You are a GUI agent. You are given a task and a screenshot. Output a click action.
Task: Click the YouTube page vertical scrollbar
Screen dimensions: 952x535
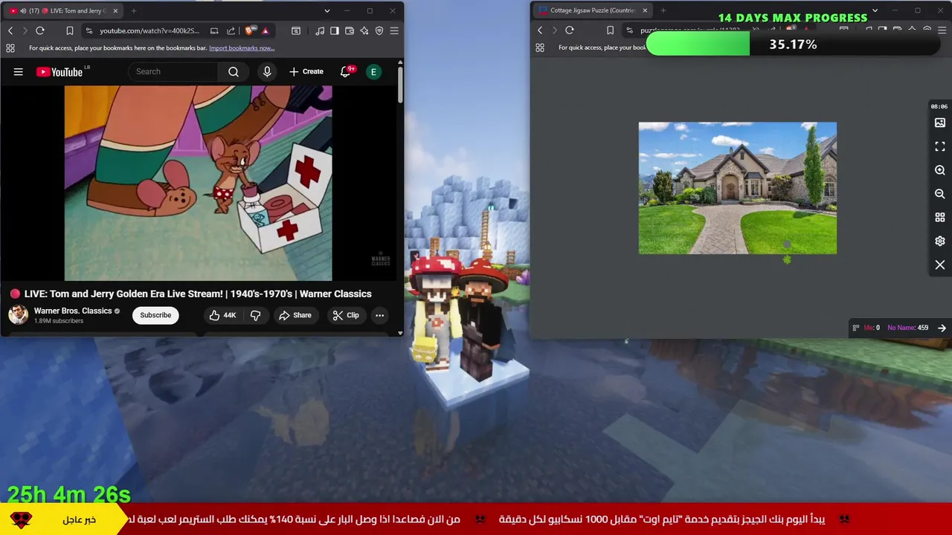[x=400, y=85]
